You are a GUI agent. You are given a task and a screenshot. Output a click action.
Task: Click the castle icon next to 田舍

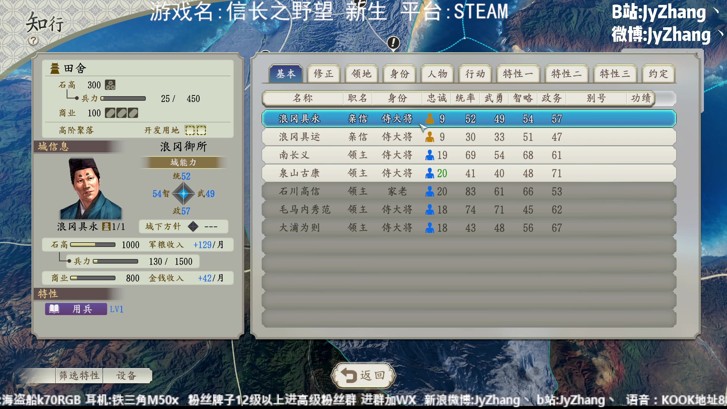tap(55, 69)
